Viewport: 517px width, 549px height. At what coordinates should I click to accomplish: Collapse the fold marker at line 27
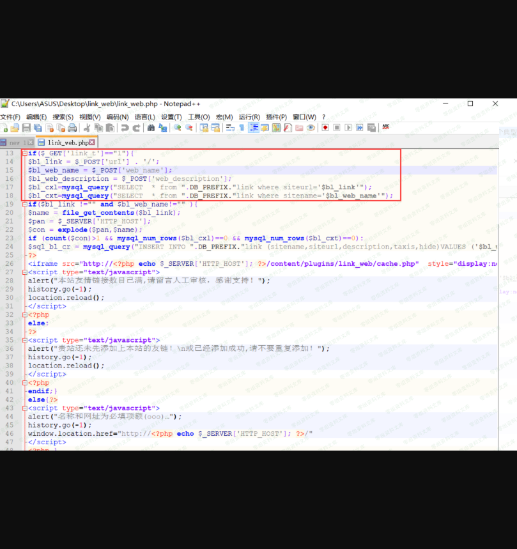click(x=24, y=272)
